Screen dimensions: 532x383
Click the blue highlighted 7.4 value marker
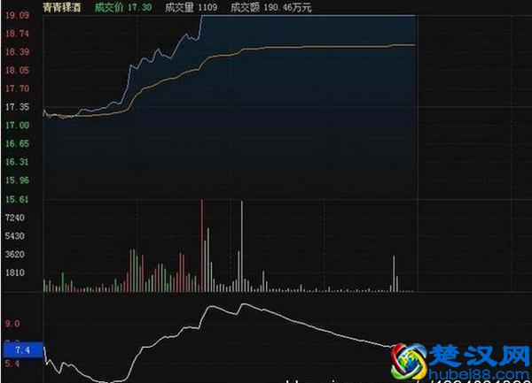23,350
